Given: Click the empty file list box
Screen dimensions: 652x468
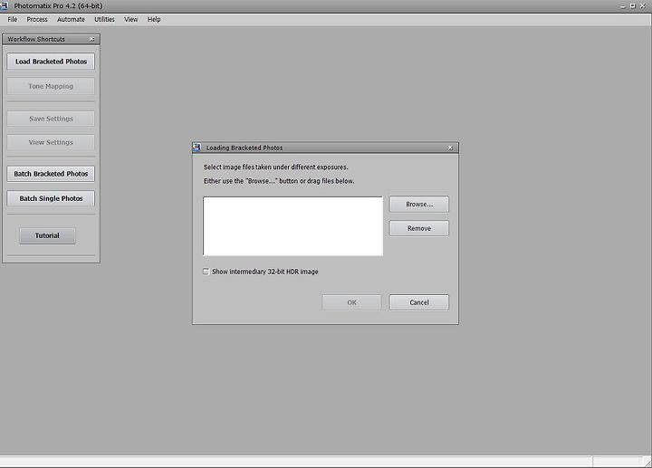Looking at the screenshot, I should click(292, 226).
